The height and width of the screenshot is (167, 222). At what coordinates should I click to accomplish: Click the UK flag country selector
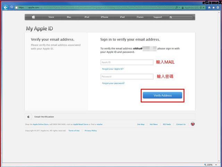pyautogui.click(x=193, y=124)
